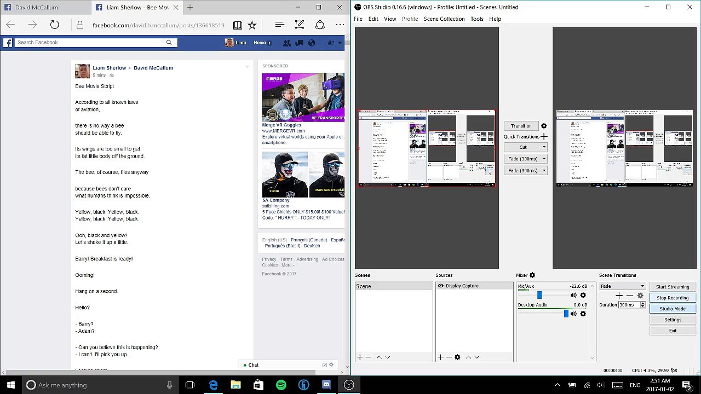Open Edge reading view book icon

237,25
